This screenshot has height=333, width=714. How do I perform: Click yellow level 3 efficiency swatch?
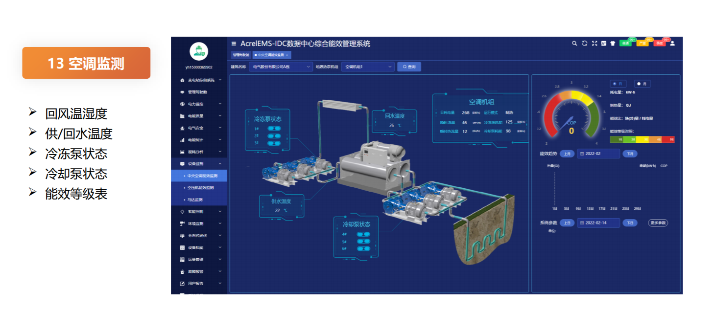(x=643, y=139)
